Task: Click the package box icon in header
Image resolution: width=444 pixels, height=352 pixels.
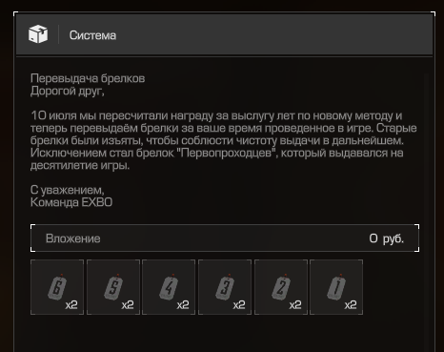Action: click(x=38, y=34)
